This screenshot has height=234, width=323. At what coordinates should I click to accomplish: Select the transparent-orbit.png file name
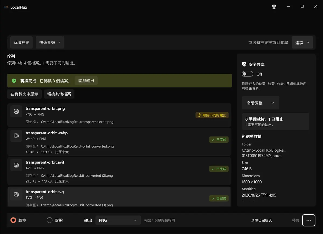[45, 109]
